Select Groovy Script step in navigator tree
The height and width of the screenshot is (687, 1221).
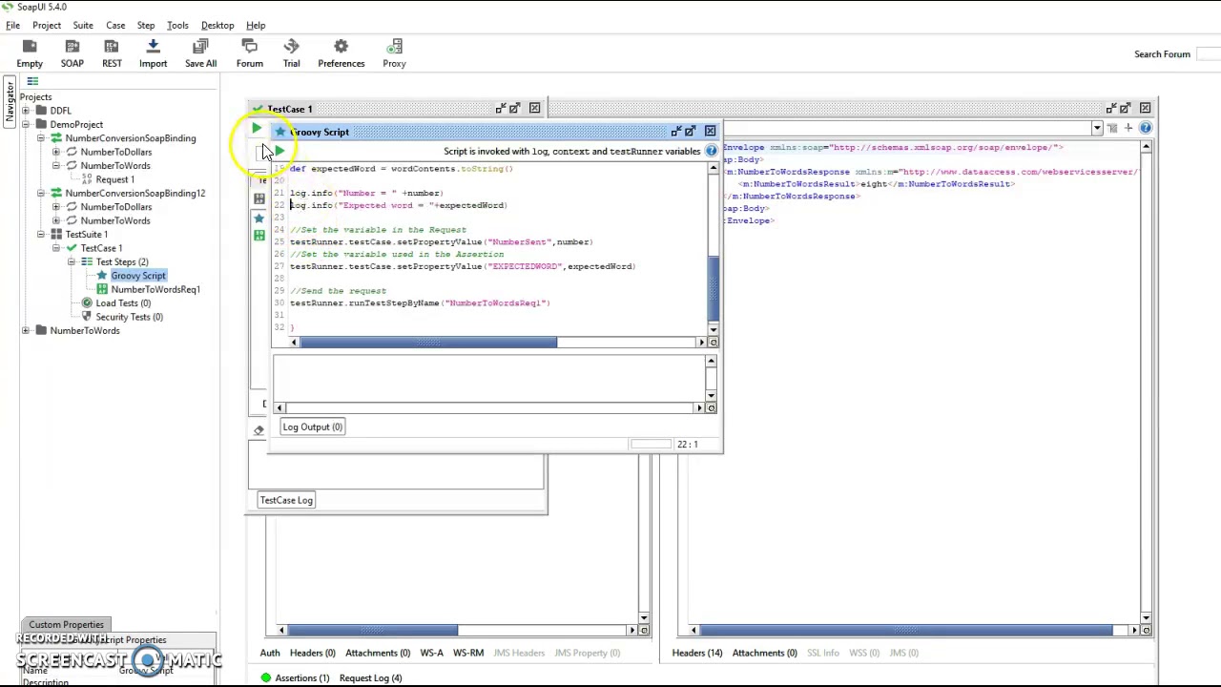pos(138,276)
